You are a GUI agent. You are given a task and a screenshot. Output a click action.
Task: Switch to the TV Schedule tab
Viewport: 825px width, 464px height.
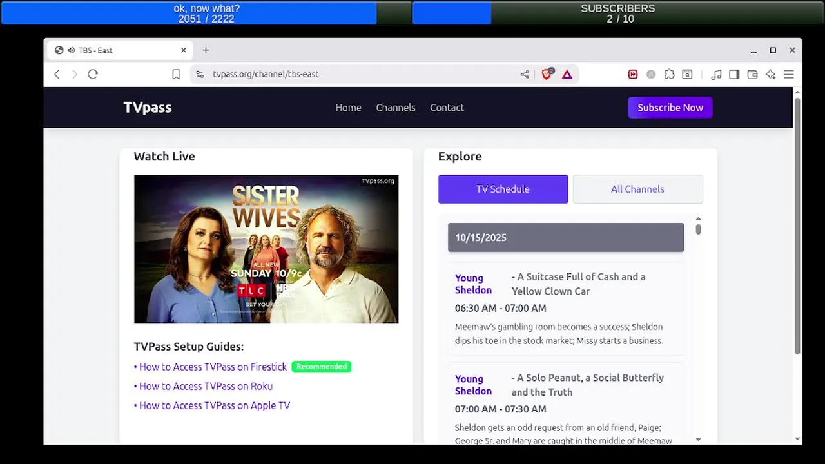point(503,189)
